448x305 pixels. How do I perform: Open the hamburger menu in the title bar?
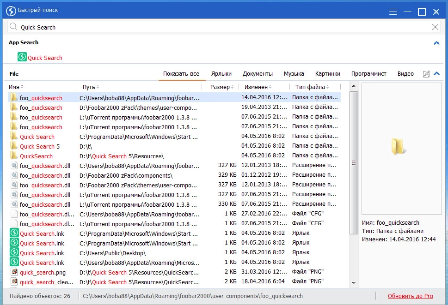click(393, 12)
